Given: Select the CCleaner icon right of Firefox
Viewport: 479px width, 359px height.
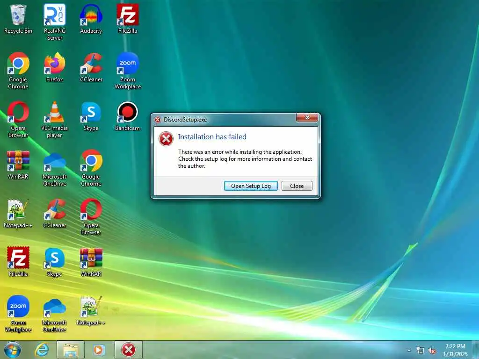Looking at the screenshot, I should tap(91, 68).
